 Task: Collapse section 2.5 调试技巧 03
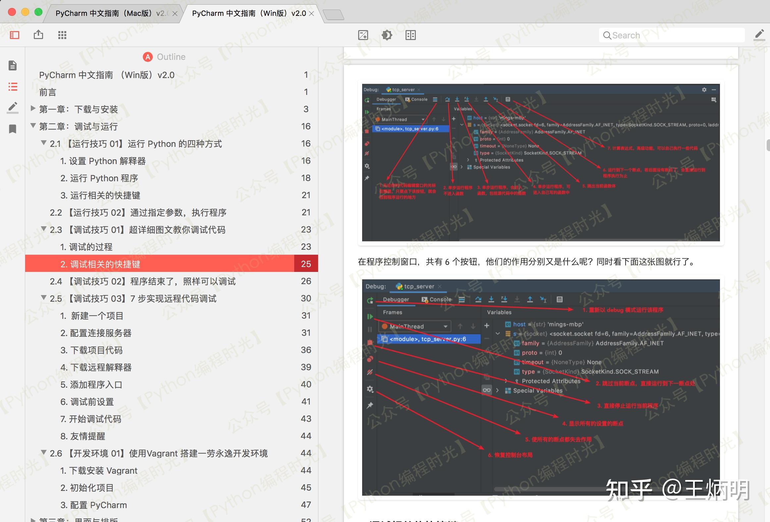point(43,298)
